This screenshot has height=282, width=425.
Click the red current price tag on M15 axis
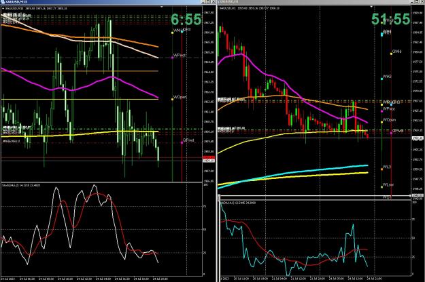209,157
